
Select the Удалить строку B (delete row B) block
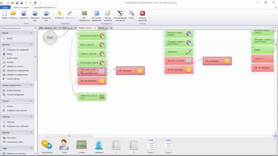click(x=92, y=54)
